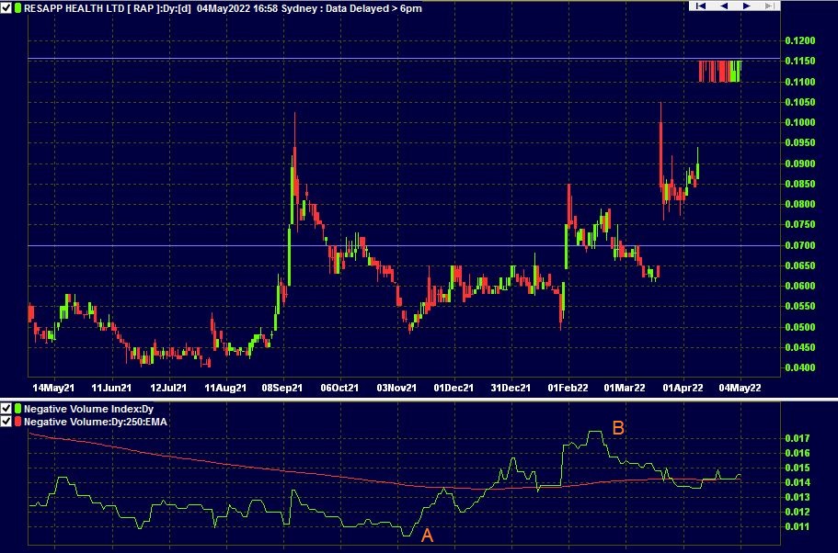838x553 pixels.
Task: Click the 14May21 date label
Action: tap(53, 388)
